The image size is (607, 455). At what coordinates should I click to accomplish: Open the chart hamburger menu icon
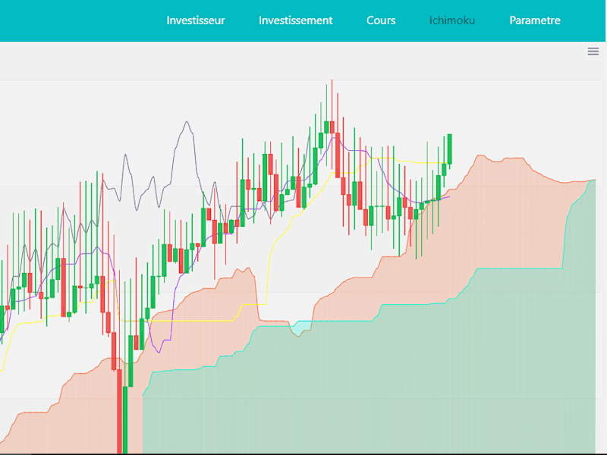pos(593,52)
